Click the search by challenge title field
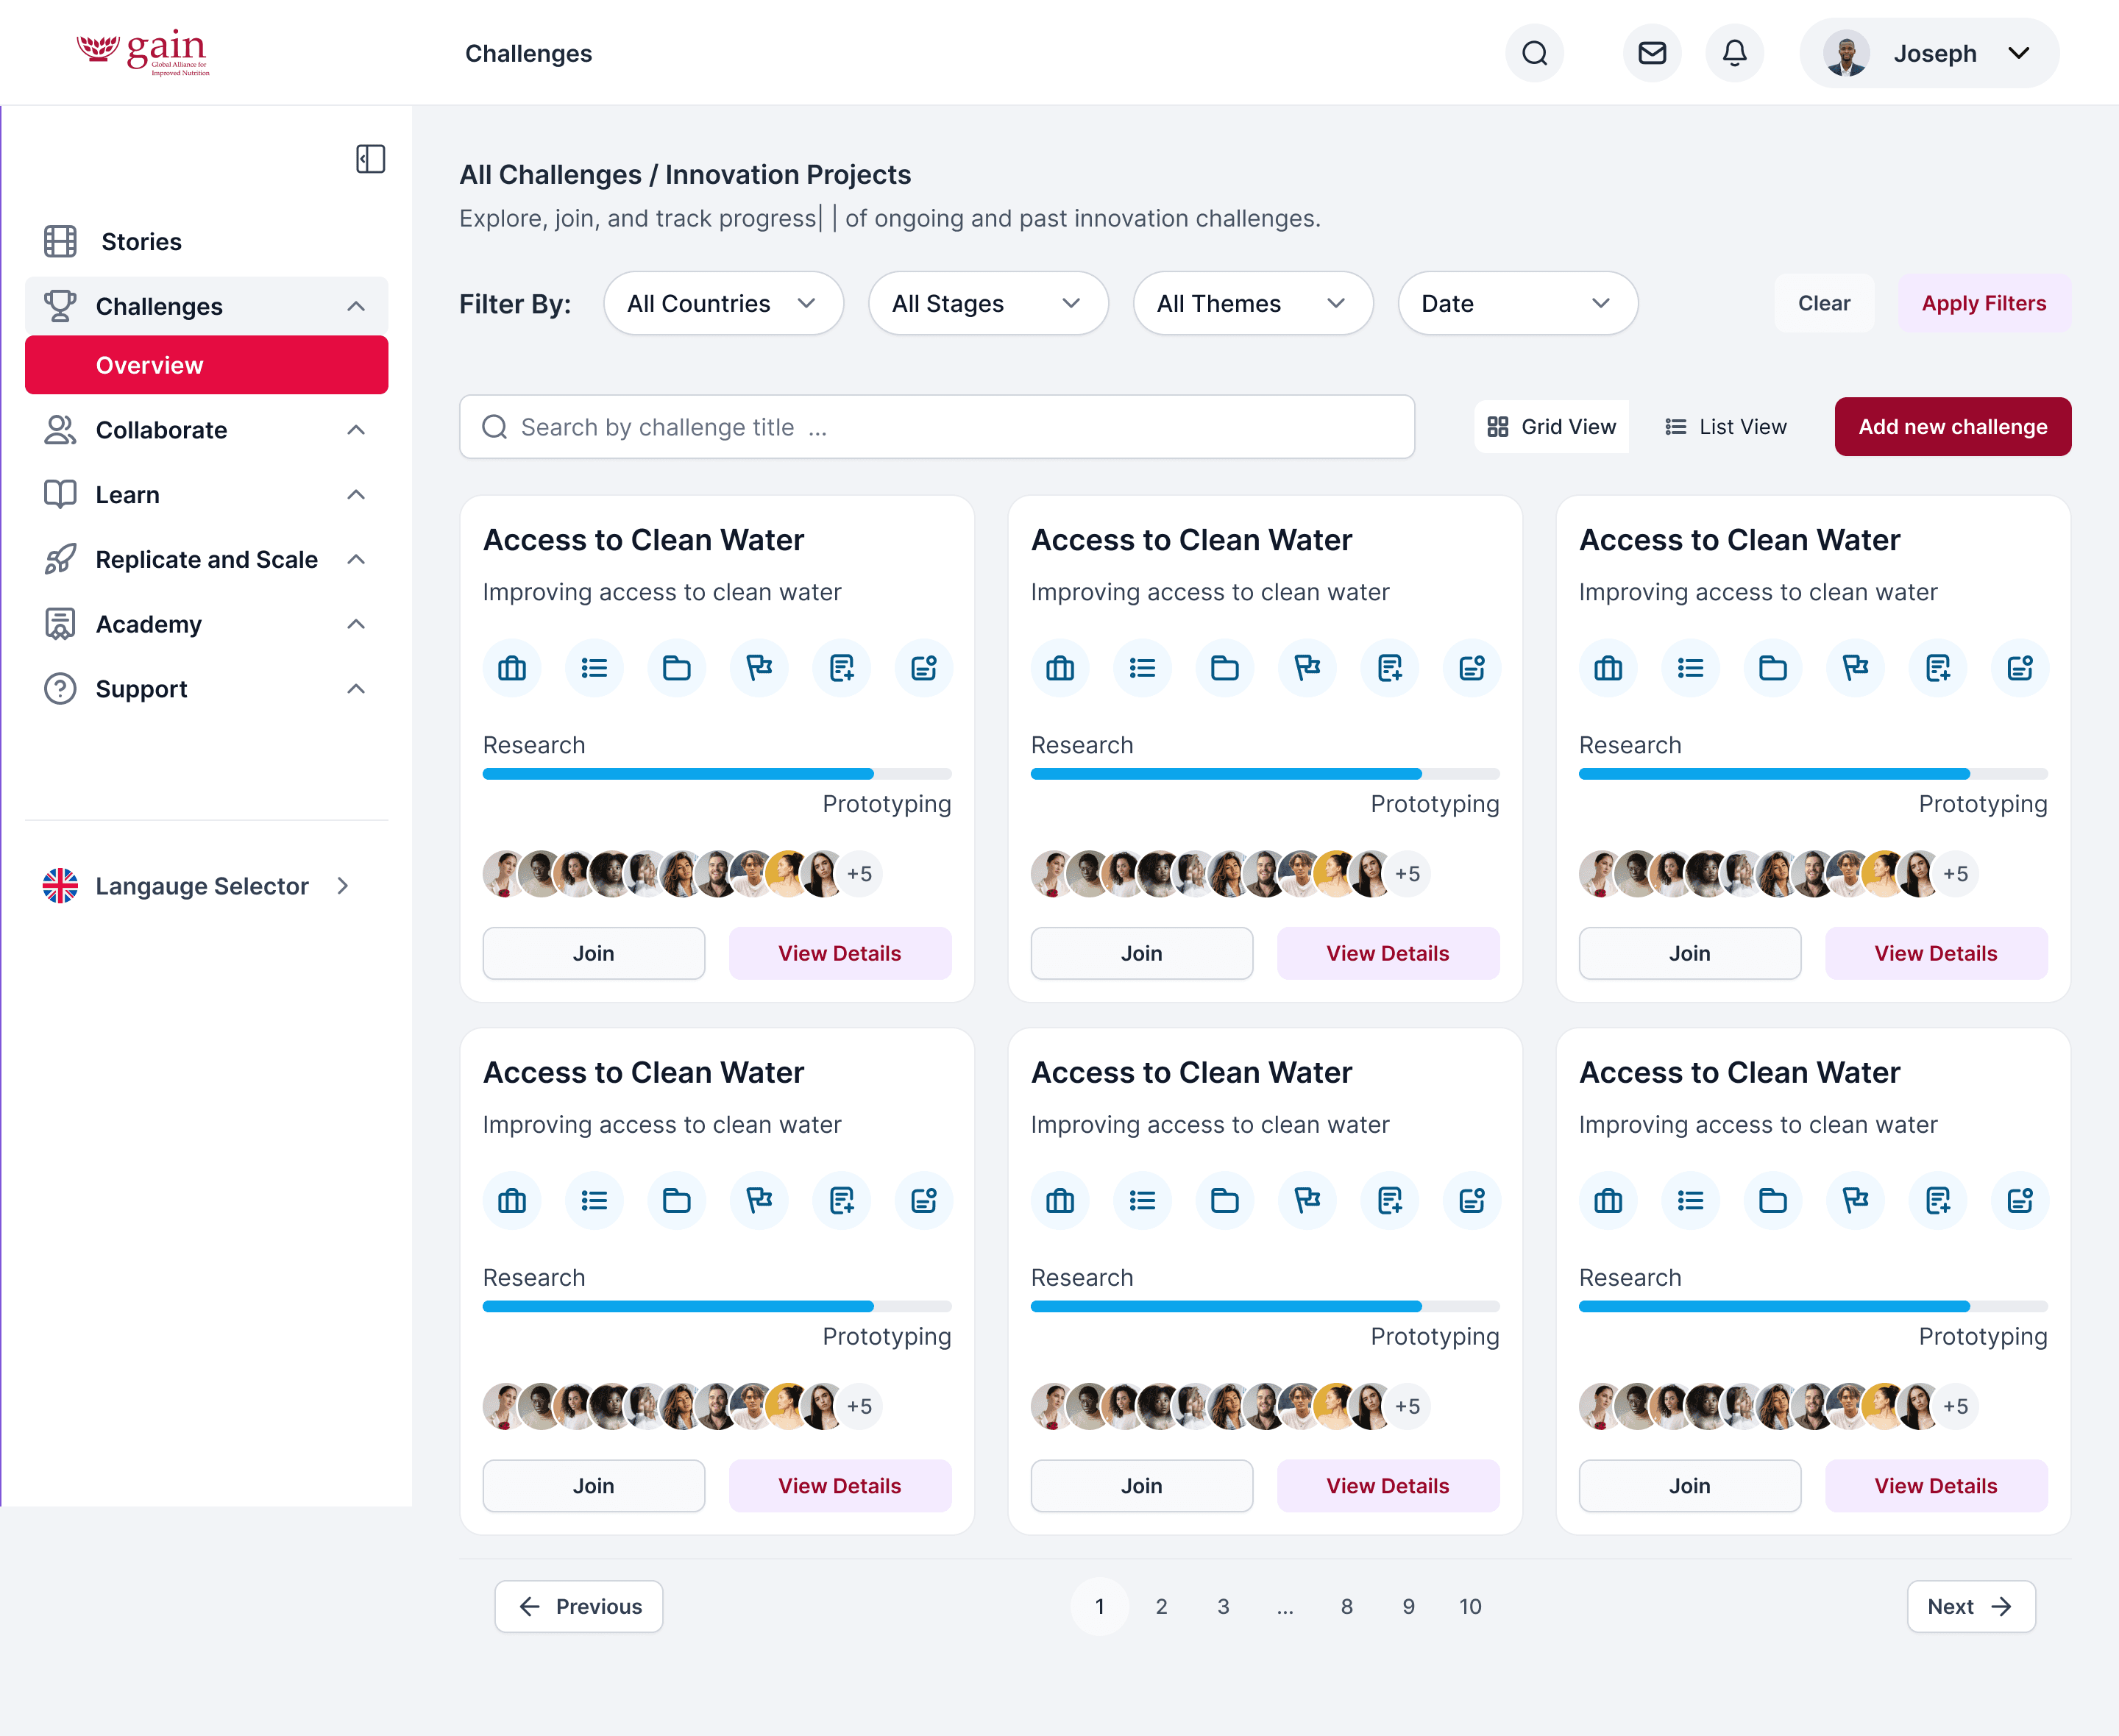 click(936, 427)
